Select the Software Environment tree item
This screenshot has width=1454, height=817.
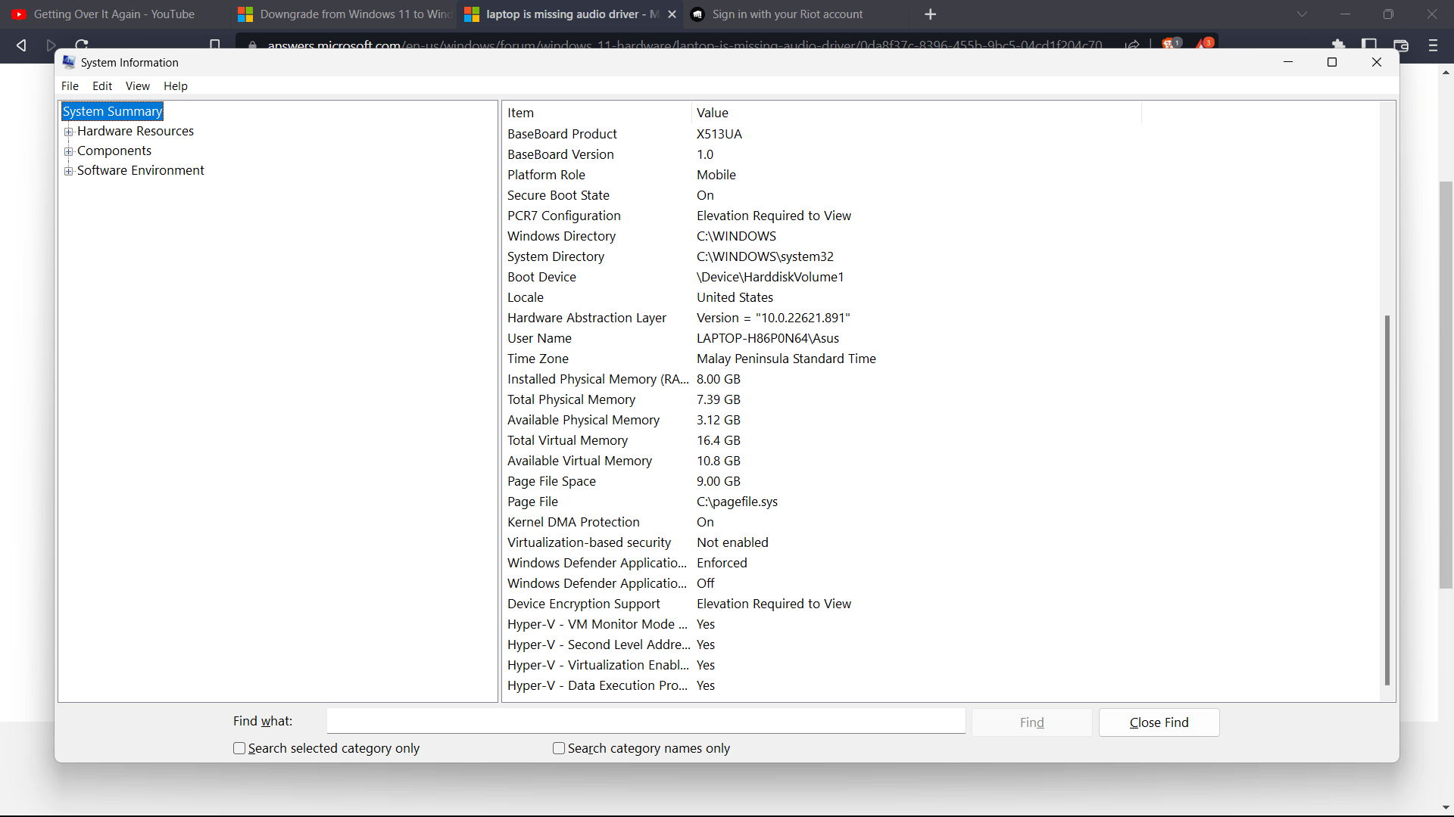(x=141, y=170)
